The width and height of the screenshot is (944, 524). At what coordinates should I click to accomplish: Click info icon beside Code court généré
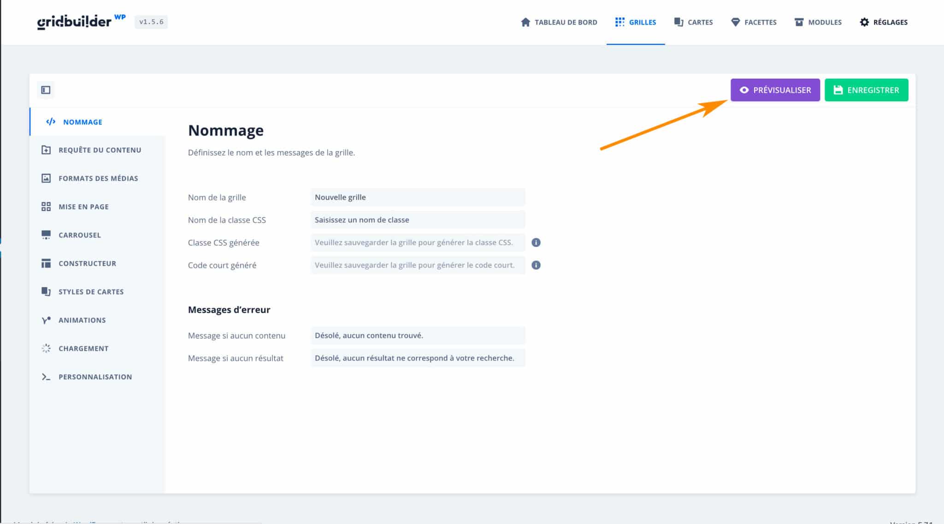(x=536, y=265)
